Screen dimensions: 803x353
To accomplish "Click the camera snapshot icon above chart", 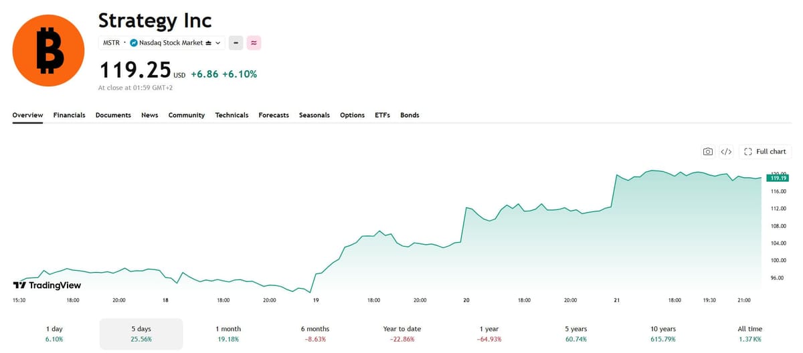I will (x=708, y=152).
